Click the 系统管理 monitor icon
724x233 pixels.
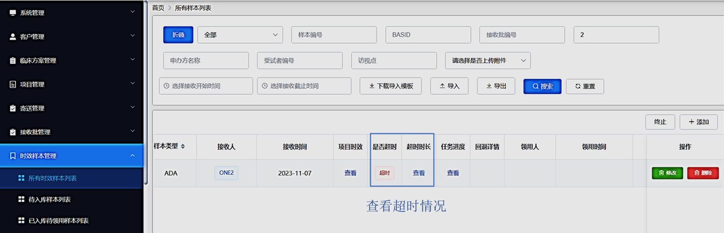click(x=13, y=13)
